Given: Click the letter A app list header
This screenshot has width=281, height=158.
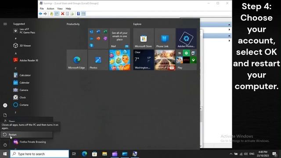Looking at the screenshot, I should click(16, 54).
